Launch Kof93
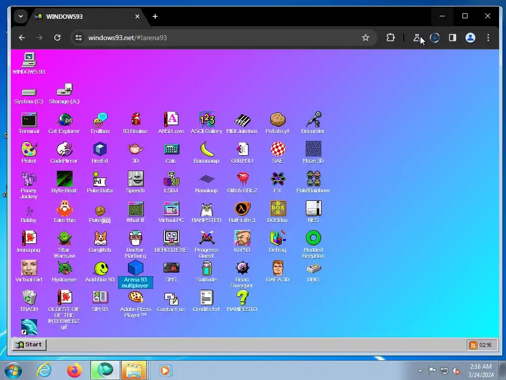506x380 pixels. 242,241
